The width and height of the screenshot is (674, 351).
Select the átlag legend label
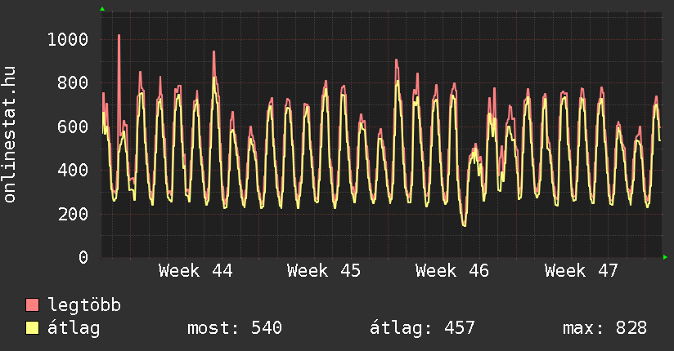click(x=74, y=328)
